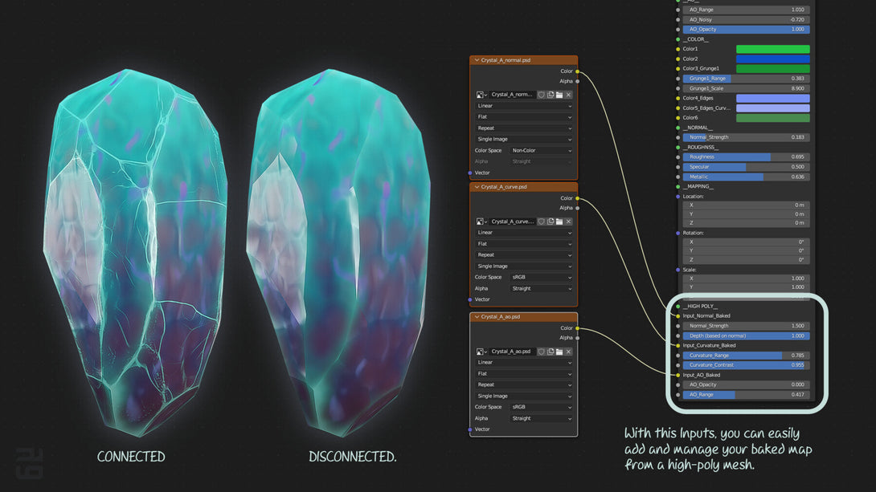Image resolution: width=876 pixels, height=492 pixels.
Task: Unlink image with X on Crystal_A_ao.psd node
Action: point(568,352)
